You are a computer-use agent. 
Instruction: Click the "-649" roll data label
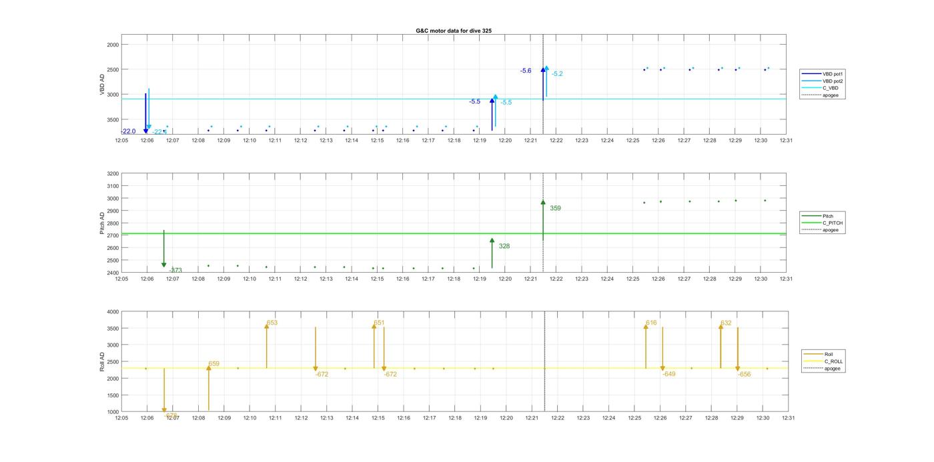tap(669, 374)
